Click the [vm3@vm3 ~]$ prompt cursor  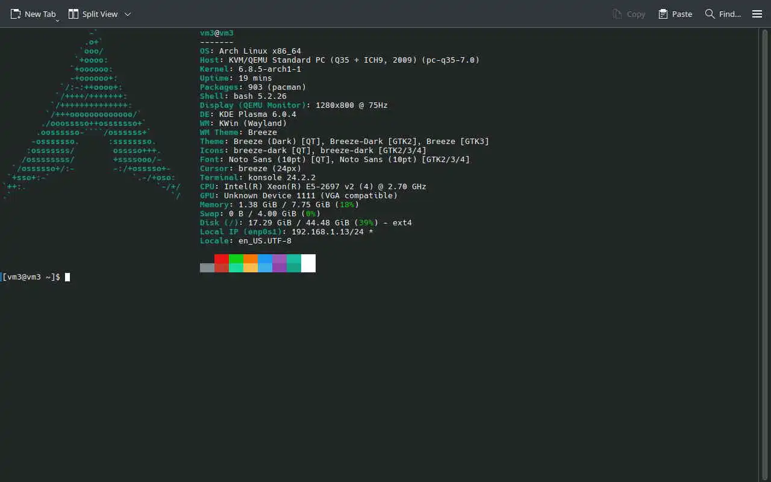[67, 277]
